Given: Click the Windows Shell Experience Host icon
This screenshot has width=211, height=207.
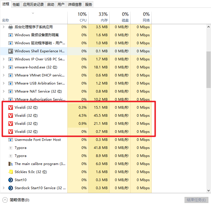Looking at the screenshot, I should pyautogui.click(x=11, y=51).
